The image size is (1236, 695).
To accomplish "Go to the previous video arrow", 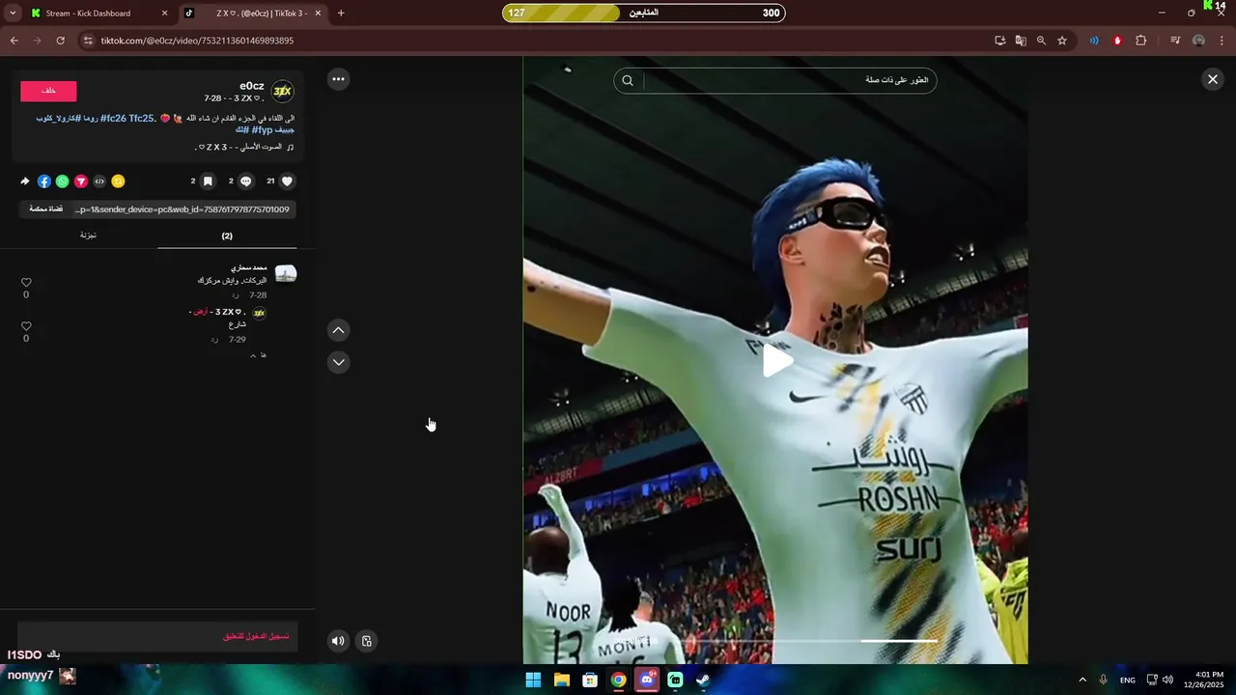I will click(x=338, y=330).
